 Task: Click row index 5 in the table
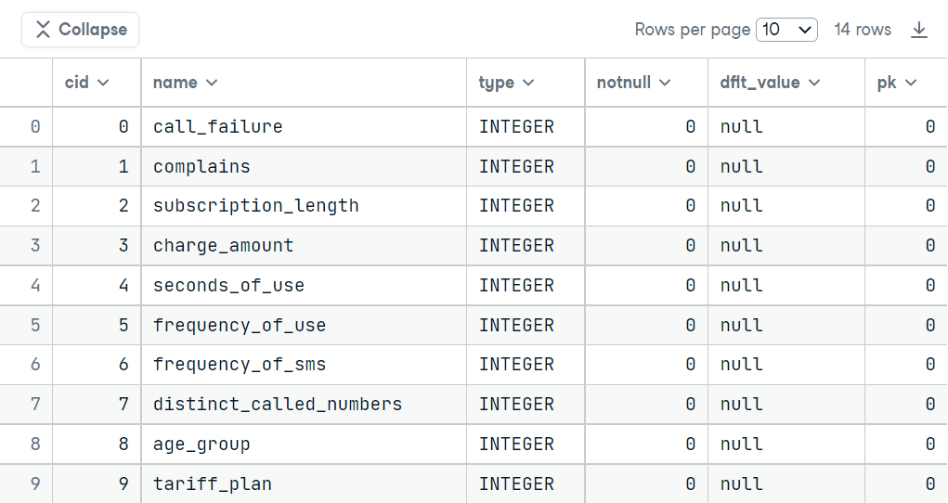tap(35, 325)
